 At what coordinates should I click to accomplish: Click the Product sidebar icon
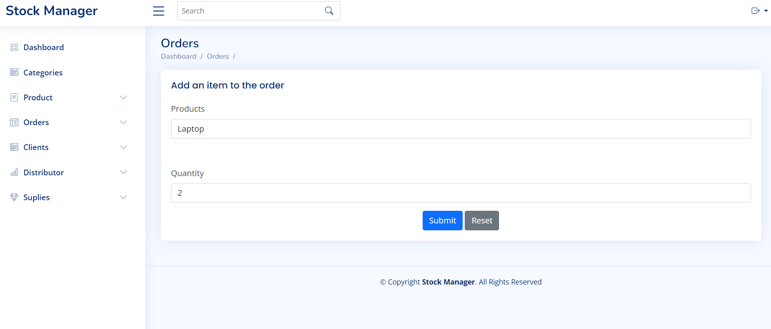coord(14,97)
